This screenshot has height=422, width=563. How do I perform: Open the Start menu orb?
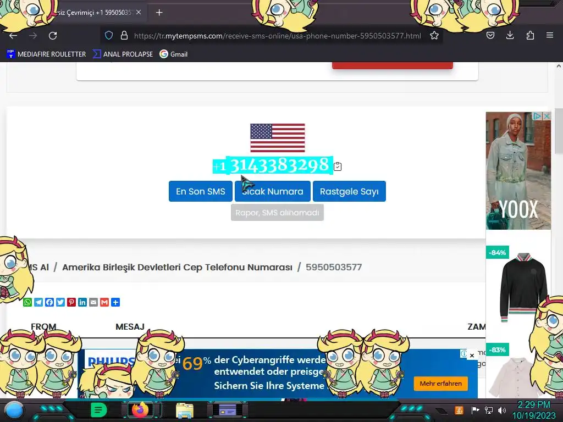click(x=14, y=410)
